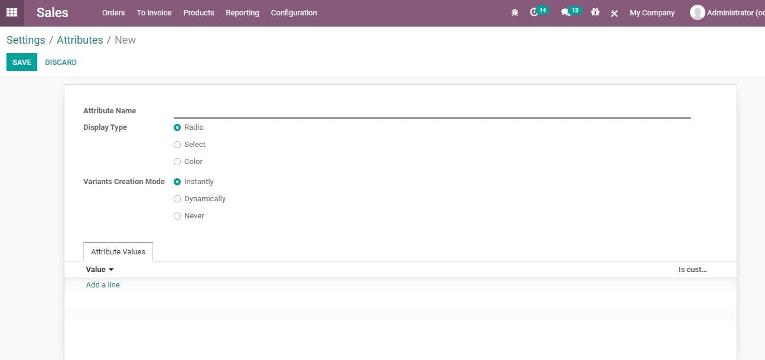Open the Administrator profile avatar
This screenshot has height=360, width=765.
[698, 12]
